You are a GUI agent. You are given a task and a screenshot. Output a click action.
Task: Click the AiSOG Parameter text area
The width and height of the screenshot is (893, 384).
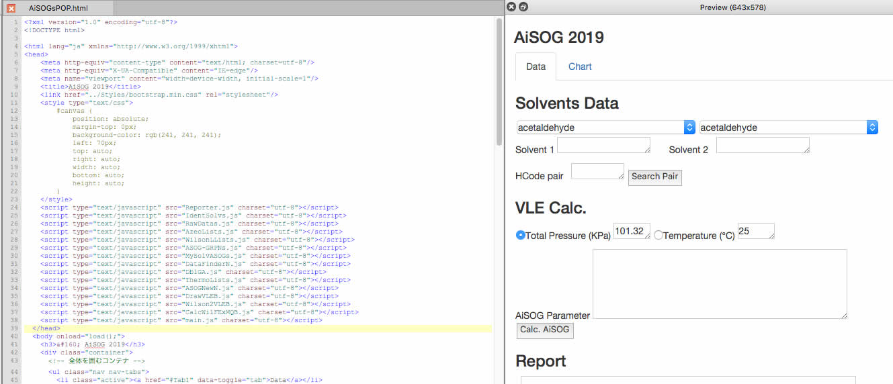click(x=720, y=284)
